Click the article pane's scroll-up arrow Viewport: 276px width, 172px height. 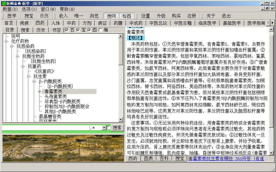(x=271, y=29)
